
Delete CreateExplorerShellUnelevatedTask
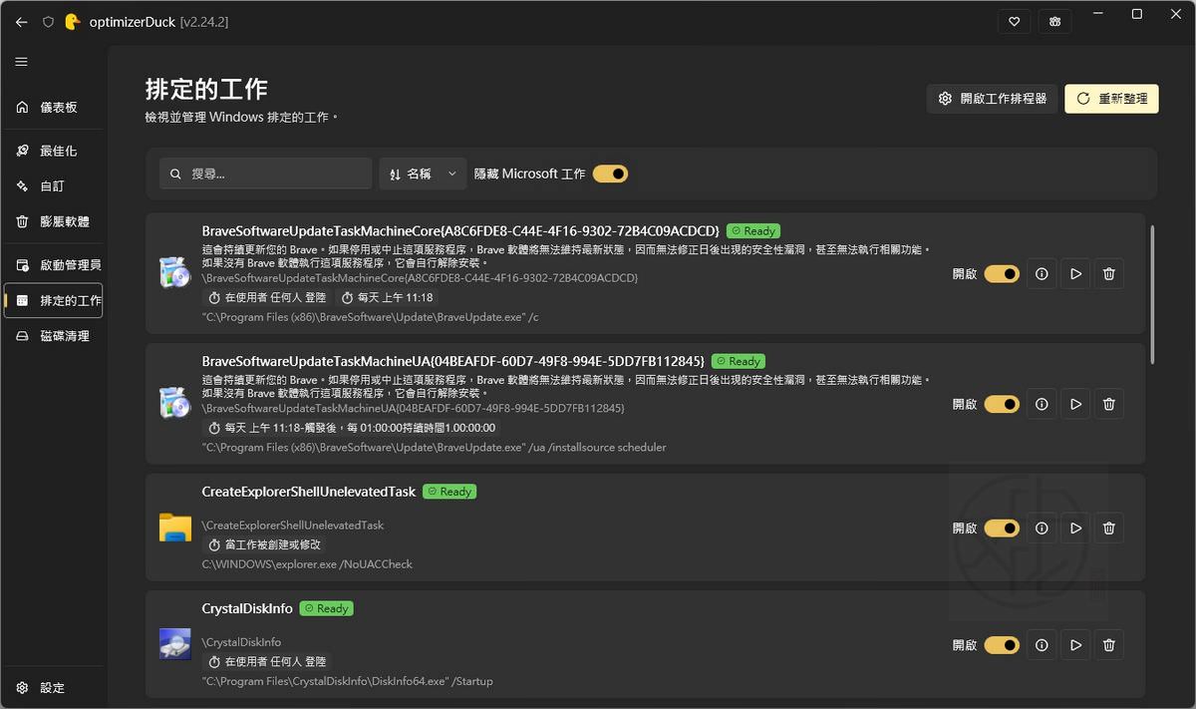coord(1109,528)
